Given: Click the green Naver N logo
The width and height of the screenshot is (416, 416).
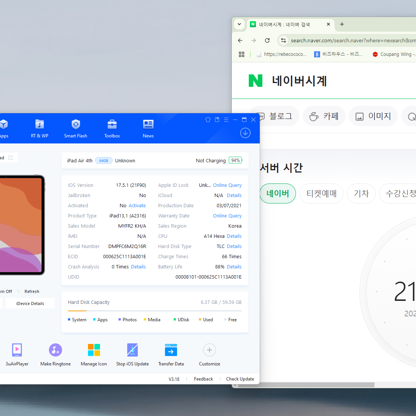Looking at the screenshot, I should (x=256, y=81).
